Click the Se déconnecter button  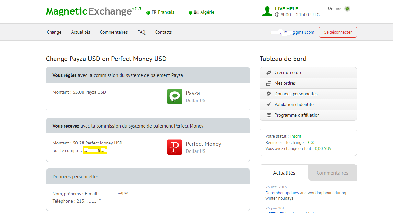(x=338, y=32)
